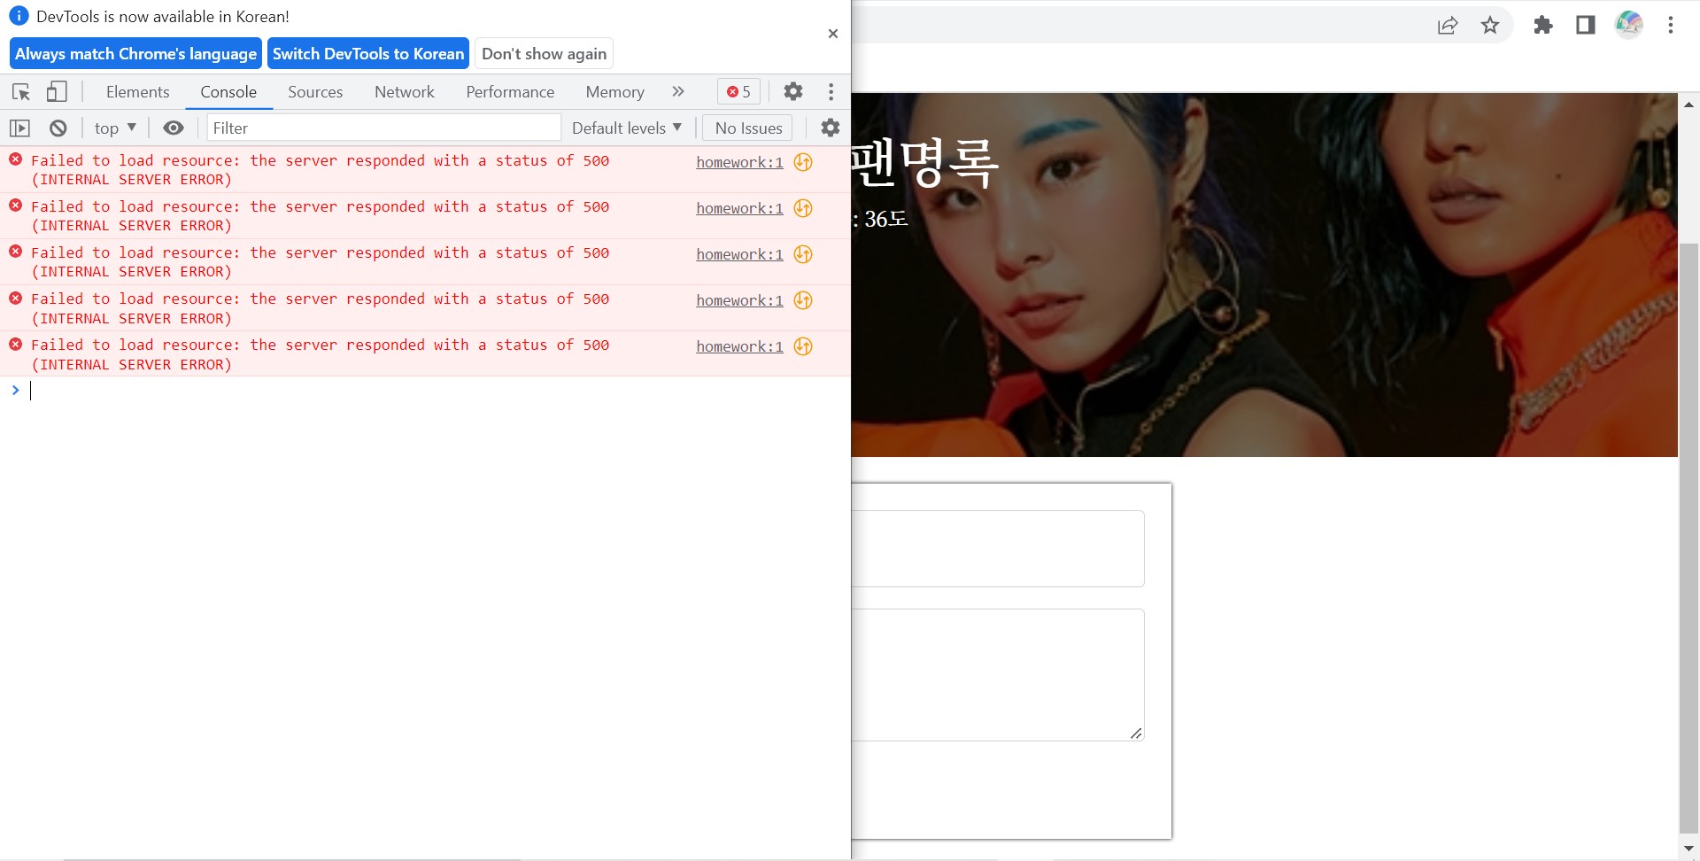Focus the console Filter field
1700x861 pixels.
[383, 128]
